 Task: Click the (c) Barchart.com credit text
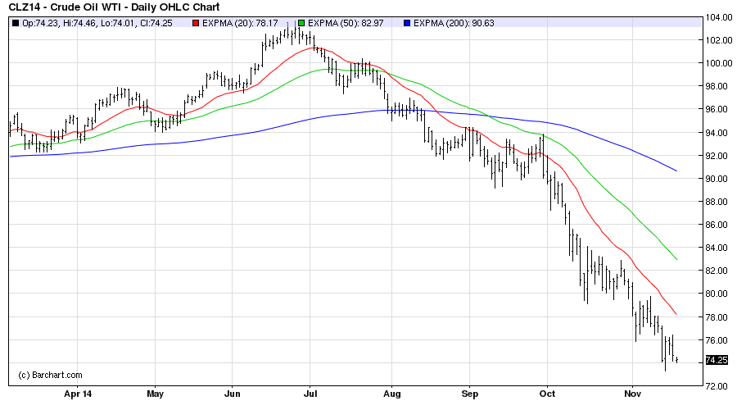[x=50, y=376]
